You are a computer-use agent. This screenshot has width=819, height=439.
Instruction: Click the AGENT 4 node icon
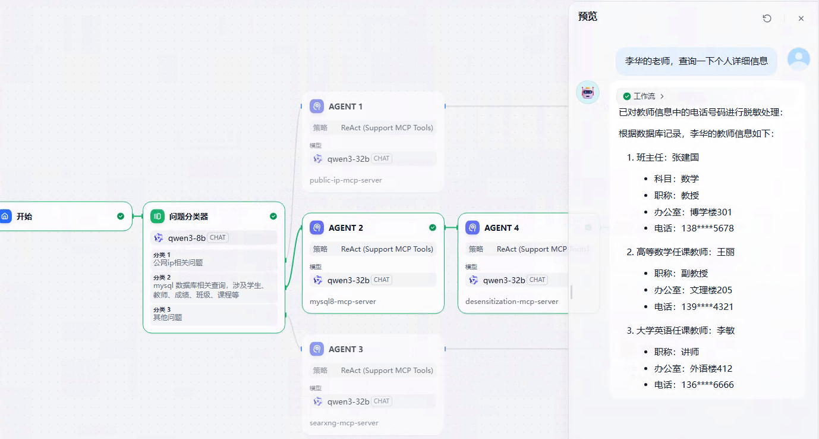(x=472, y=228)
